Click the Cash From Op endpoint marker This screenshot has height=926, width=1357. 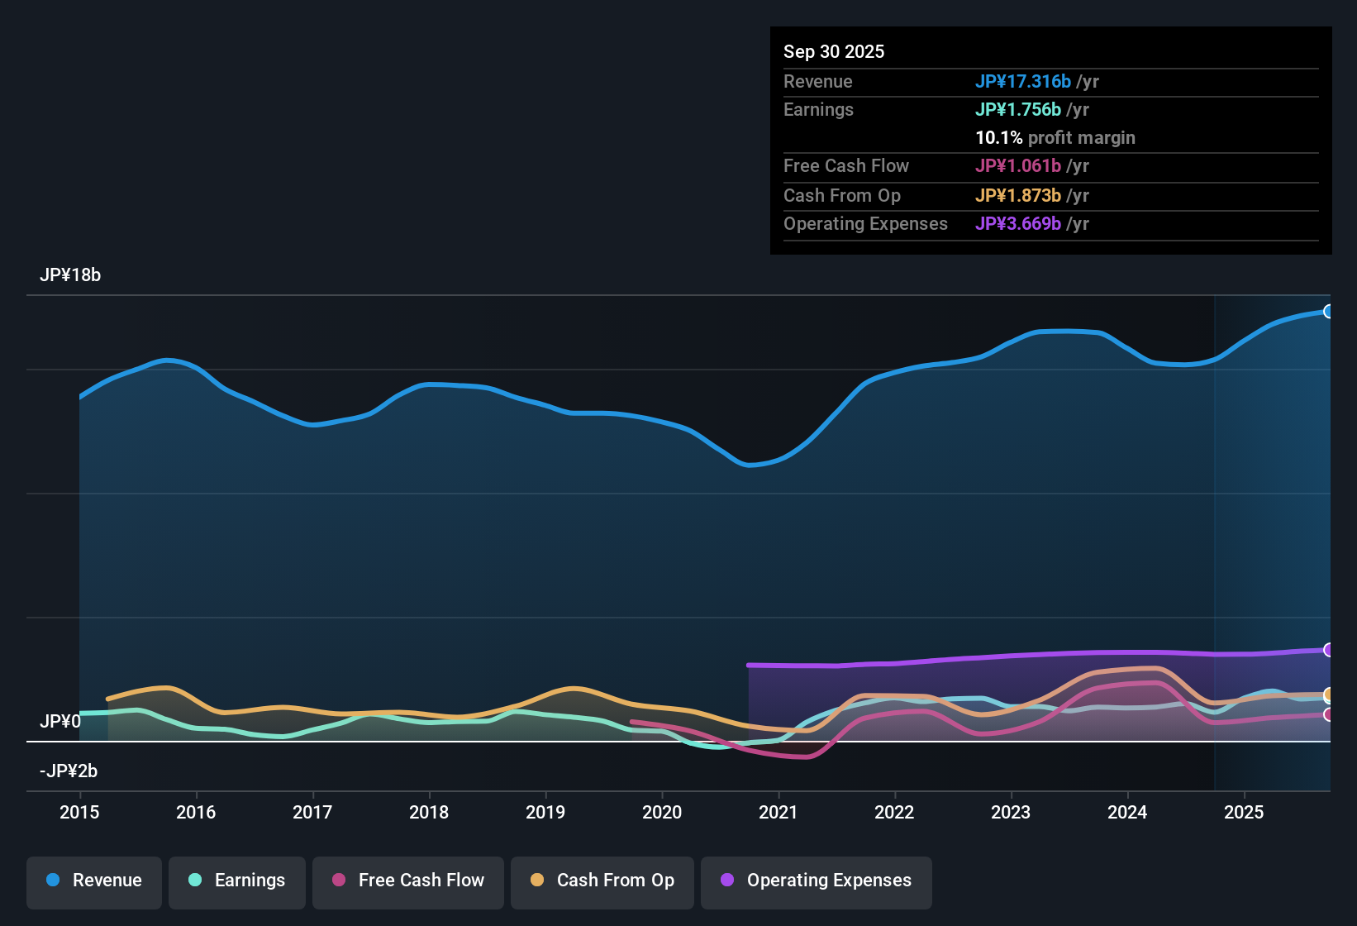(1329, 695)
